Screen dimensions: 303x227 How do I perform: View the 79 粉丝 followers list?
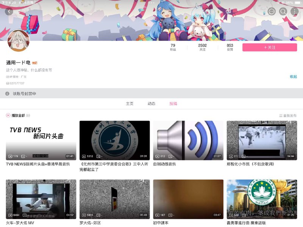pyautogui.click(x=173, y=47)
